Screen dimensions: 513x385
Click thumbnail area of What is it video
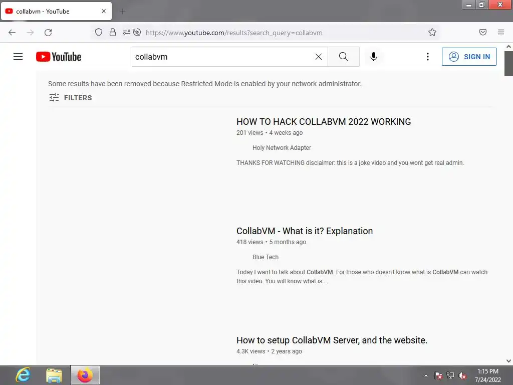138,273
